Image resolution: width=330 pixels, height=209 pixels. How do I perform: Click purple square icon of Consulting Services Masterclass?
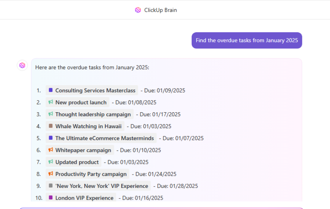pyautogui.click(x=51, y=90)
